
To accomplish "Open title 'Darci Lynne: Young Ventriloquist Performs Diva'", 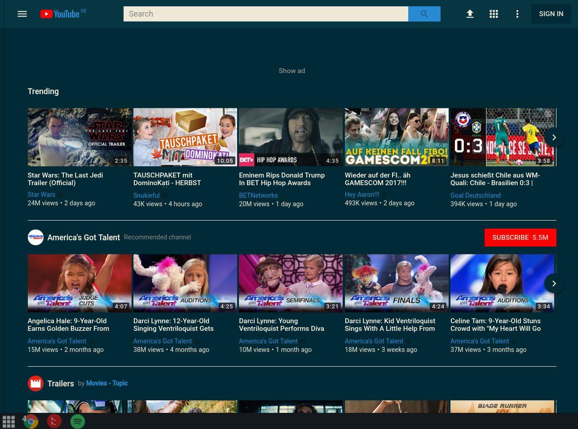I will (x=282, y=325).
